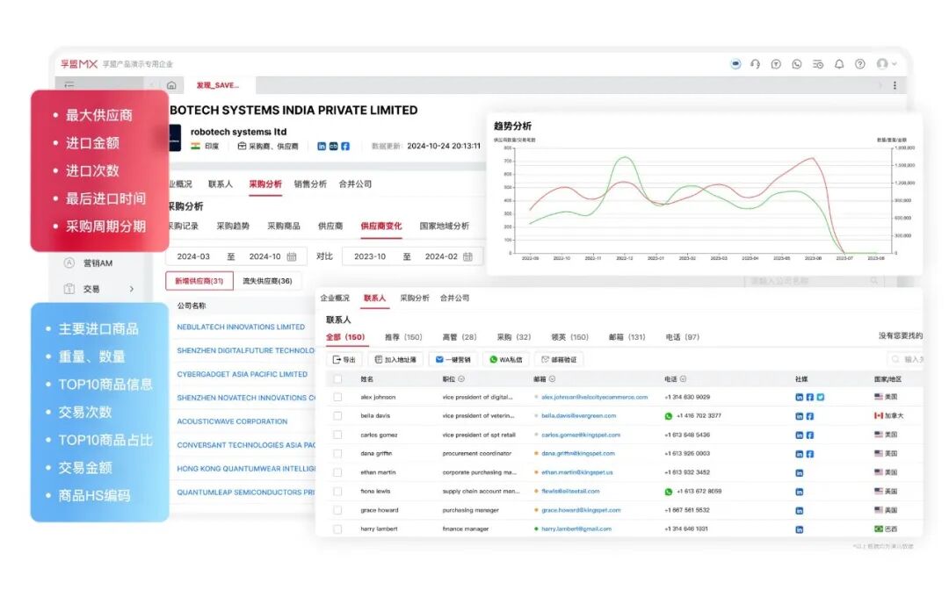This screenshot has width=949, height=590.
Task: Click 2023-10 comparison start date field
Action: pyautogui.click(x=370, y=256)
